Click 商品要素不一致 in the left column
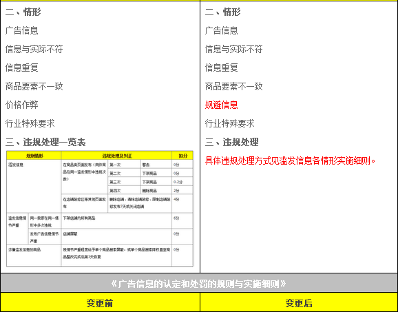The image size is (398, 312). [34, 86]
